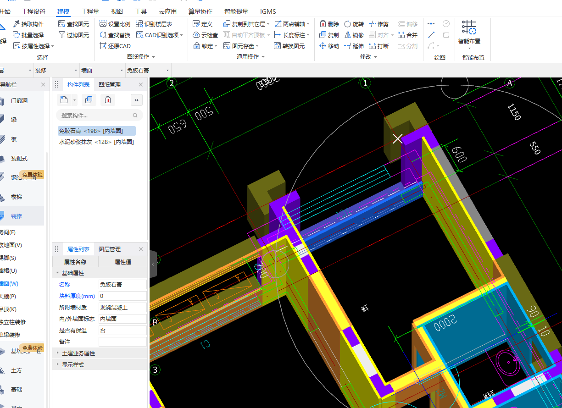
Task: Close the 构件列表 panel
Action: click(x=141, y=84)
